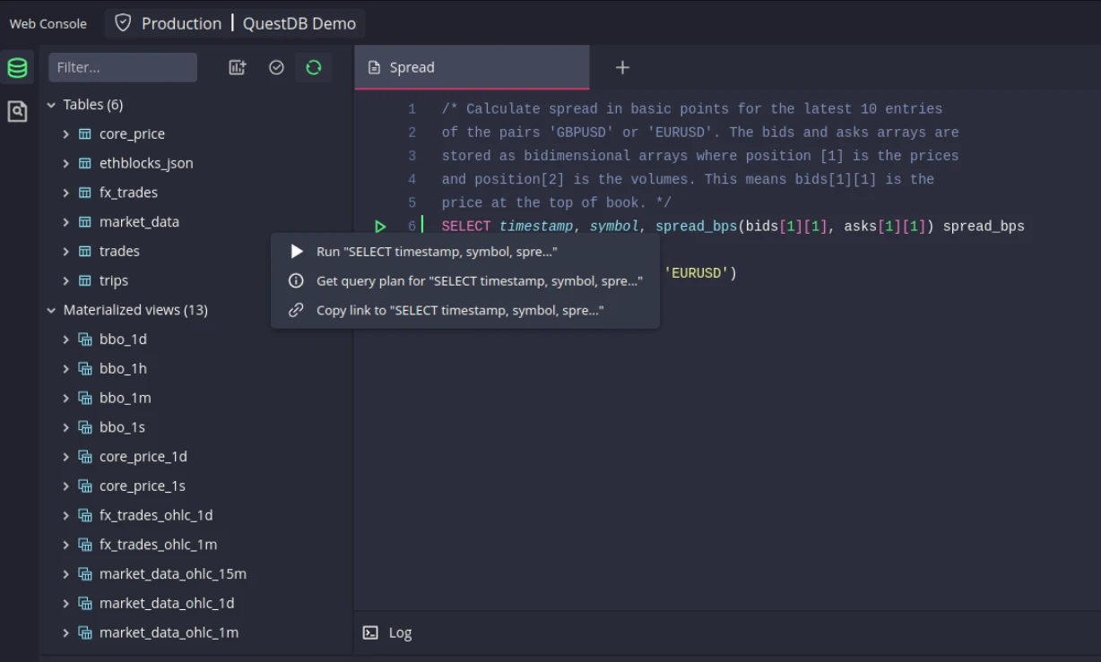The image size is (1101, 662).
Task: Click the SELECT keyword on line 6
Action: coord(466,227)
